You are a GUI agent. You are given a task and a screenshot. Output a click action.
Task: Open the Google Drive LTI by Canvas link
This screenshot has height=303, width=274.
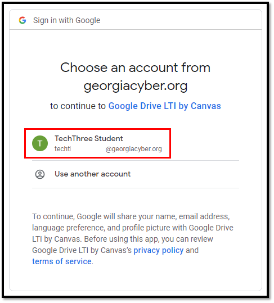[164, 106]
